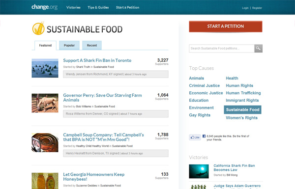295x189 pixels.
Task: Open the Judge Says Adam Guerrero victory
Action: click(237, 186)
